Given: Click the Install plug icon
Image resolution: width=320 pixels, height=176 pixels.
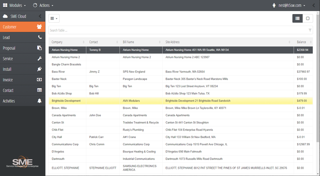Looking at the screenshot, I should click(x=40, y=69).
